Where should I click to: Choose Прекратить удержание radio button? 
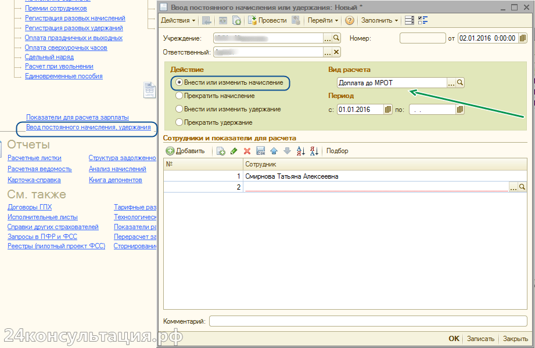point(180,122)
